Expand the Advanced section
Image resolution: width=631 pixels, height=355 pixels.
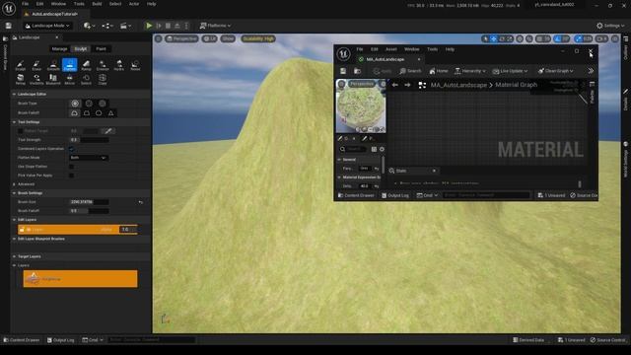pyautogui.click(x=14, y=184)
